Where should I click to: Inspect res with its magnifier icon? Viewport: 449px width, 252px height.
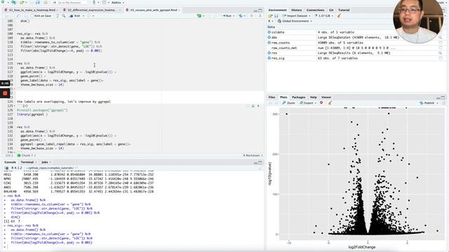pyautogui.click(x=441, y=53)
